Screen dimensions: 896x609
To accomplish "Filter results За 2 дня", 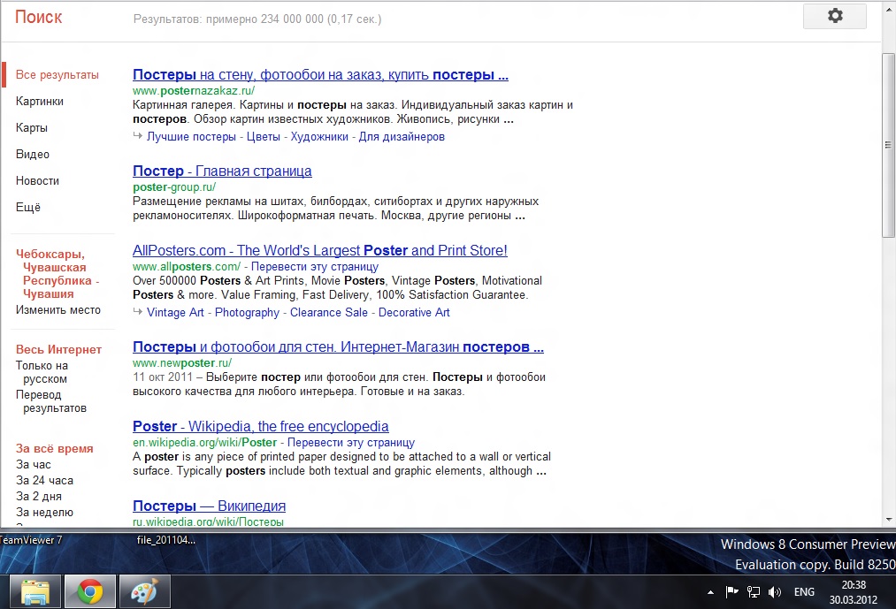I will pos(38,497).
